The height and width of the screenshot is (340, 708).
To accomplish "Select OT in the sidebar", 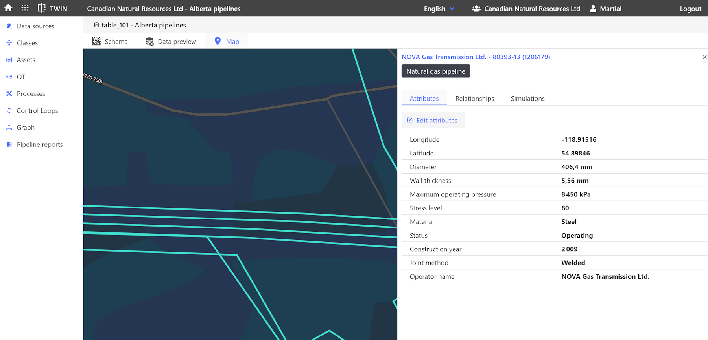I will (21, 77).
